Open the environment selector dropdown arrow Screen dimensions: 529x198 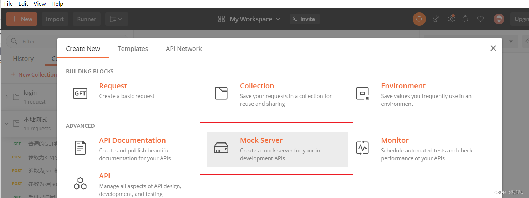point(511,41)
